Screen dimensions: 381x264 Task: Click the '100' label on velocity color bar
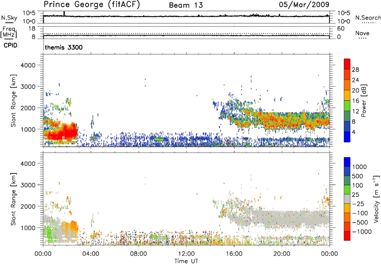coord(358,185)
